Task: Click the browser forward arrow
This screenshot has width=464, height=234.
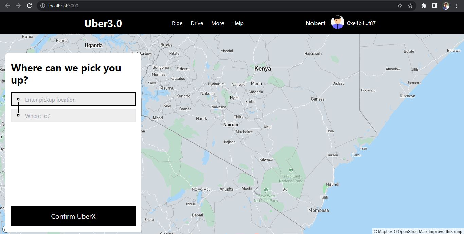Action: [18, 6]
